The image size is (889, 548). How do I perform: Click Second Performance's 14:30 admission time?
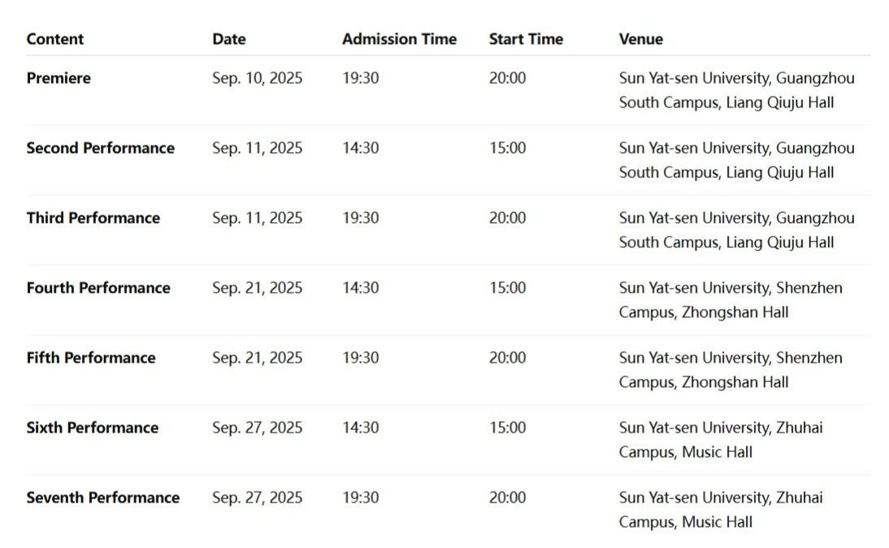pyautogui.click(x=360, y=148)
